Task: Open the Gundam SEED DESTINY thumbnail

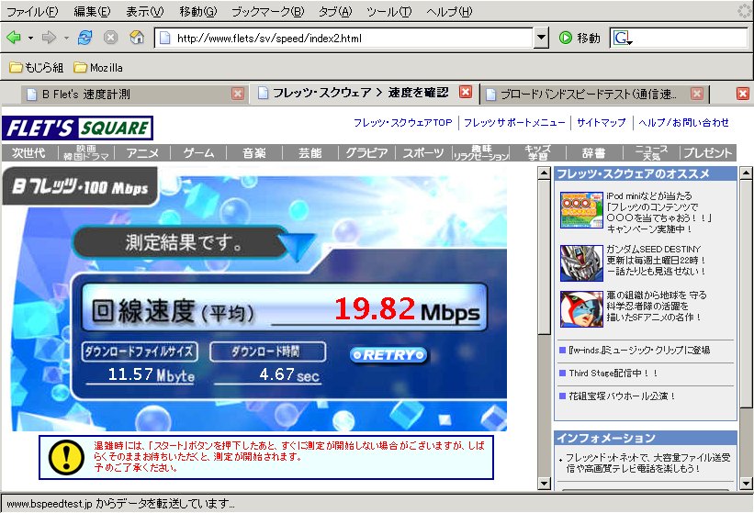Action: (581, 262)
